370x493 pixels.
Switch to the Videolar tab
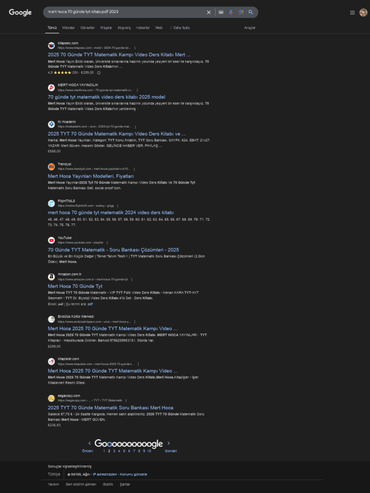[68, 27]
